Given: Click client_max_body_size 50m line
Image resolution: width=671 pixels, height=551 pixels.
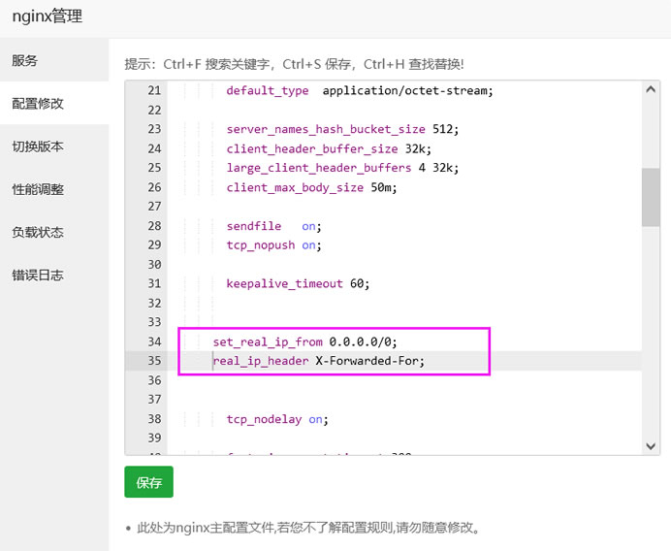Looking at the screenshot, I should 311,187.
